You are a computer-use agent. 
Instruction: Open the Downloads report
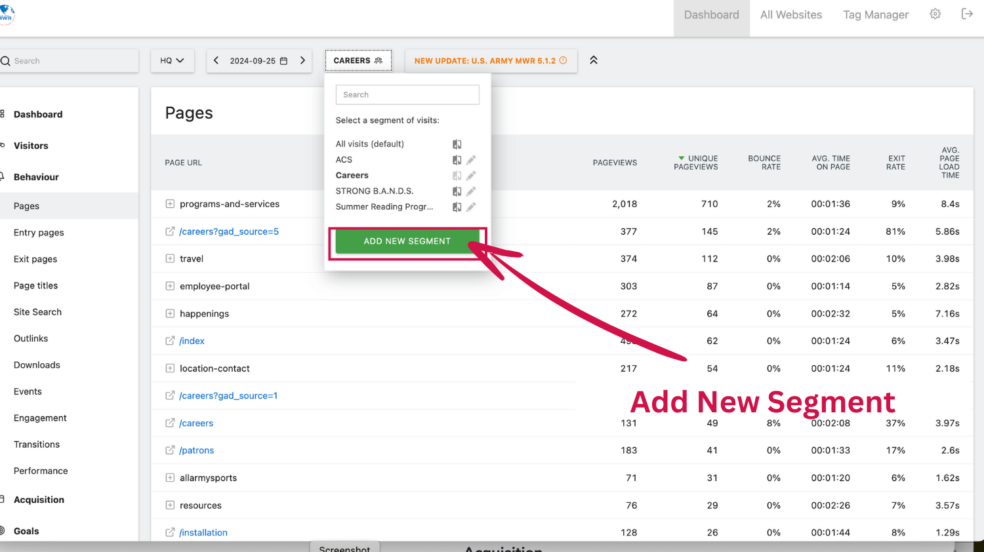coord(37,365)
